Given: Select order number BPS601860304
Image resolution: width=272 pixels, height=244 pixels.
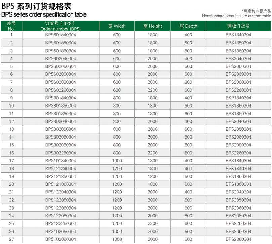Looking at the screenshot, I should (x=61, y=51).
